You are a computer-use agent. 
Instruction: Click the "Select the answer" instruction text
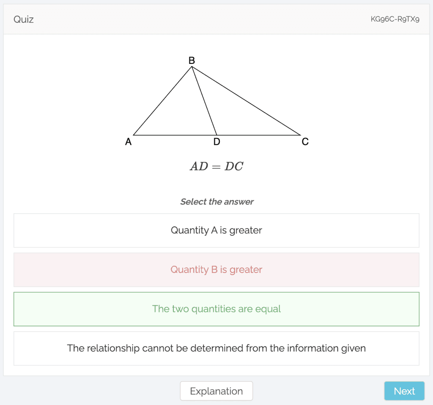click(216, 201)
